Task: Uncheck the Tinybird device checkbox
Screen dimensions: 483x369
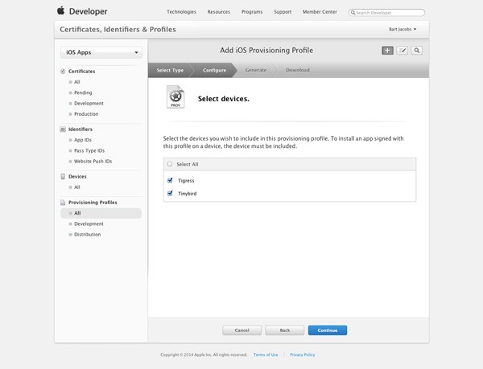Action: point(170,193)
